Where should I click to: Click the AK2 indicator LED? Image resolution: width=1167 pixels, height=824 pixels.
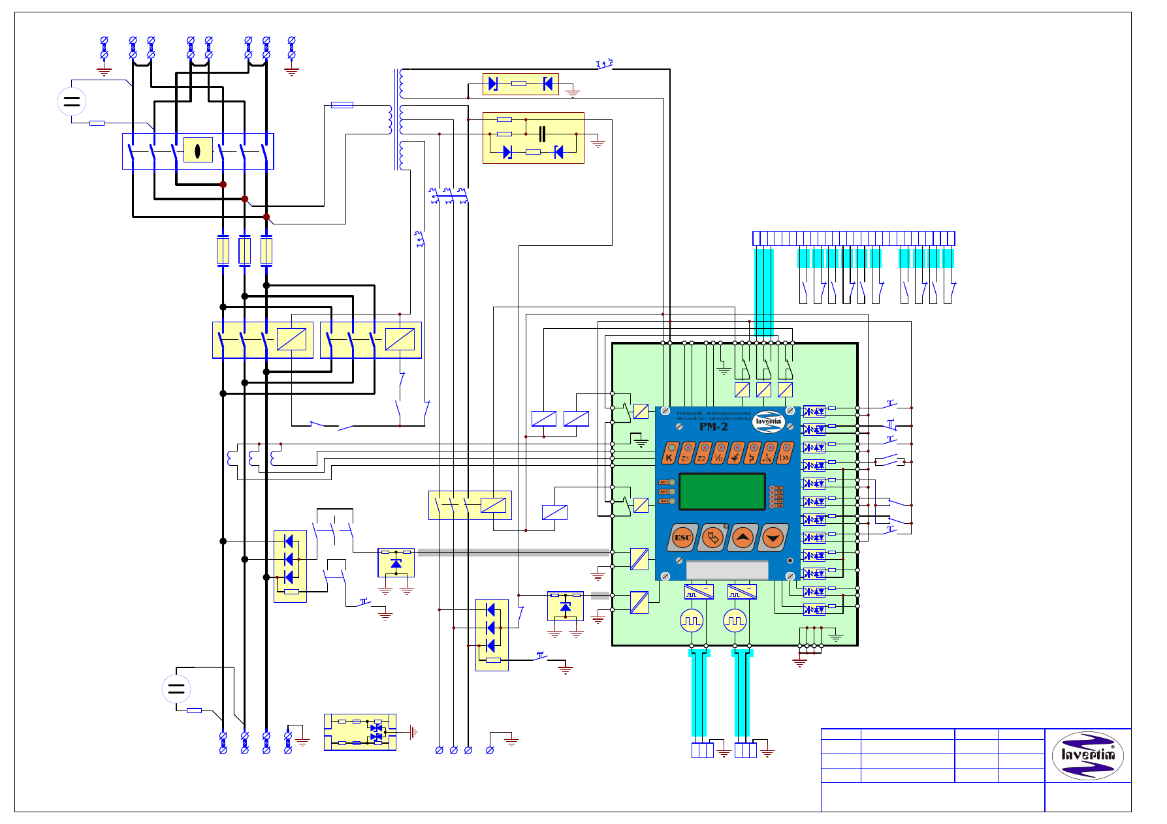[672, 491]
